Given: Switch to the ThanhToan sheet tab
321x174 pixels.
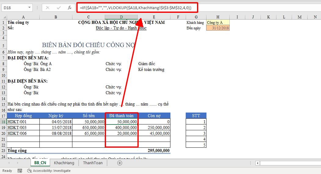Looking at the screenshot, I should click(x=93, y=163).
